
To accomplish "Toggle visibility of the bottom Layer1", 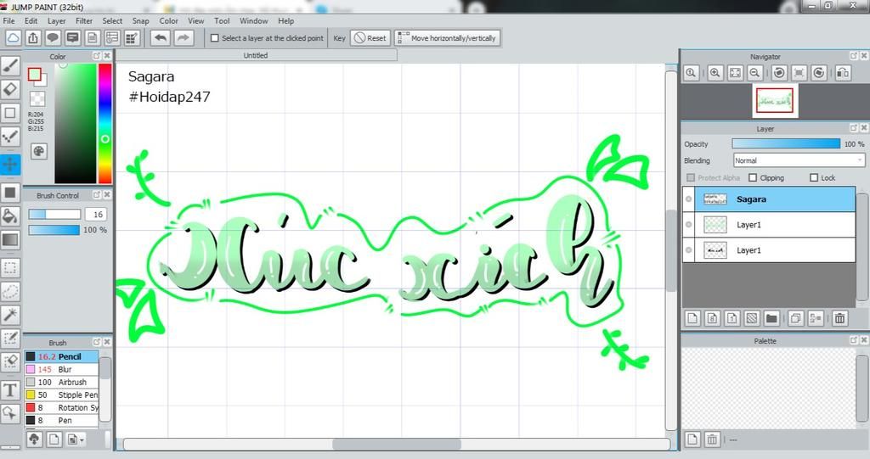I will [x=688, y=250].
